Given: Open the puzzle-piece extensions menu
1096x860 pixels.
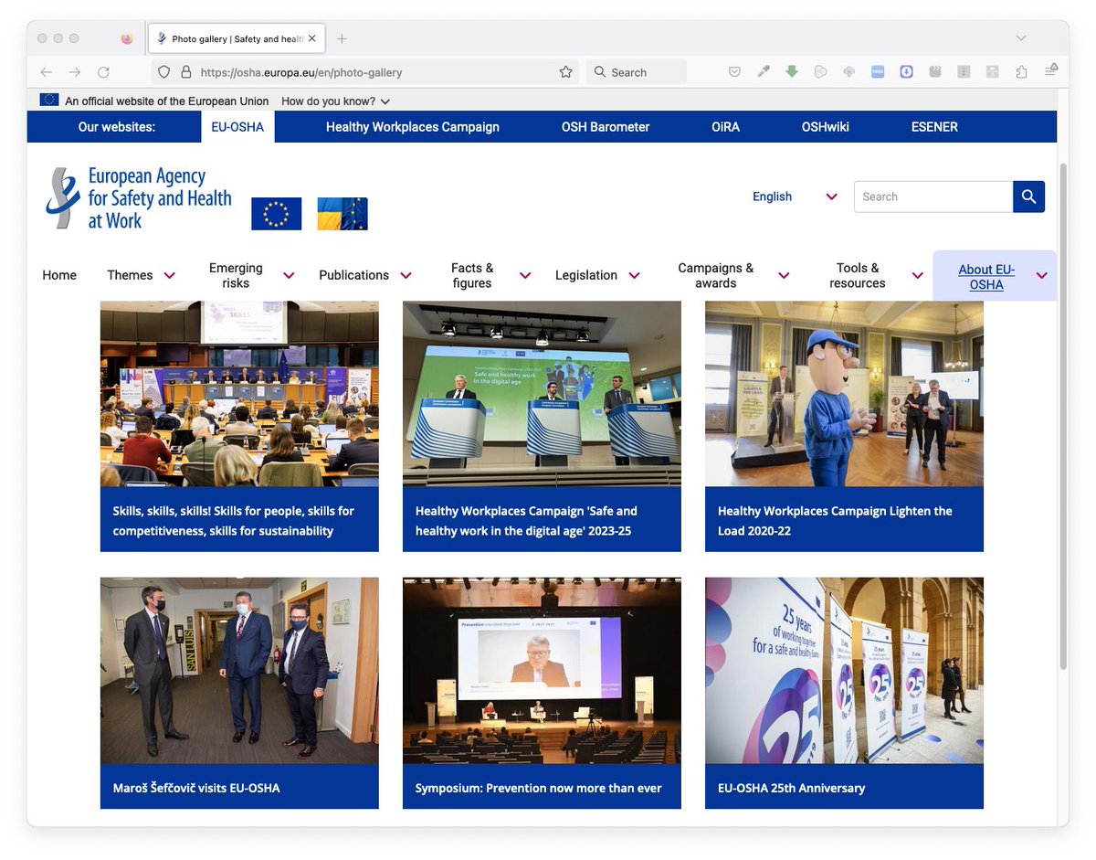Looking at the screenshot, I should click(1021, 72).
